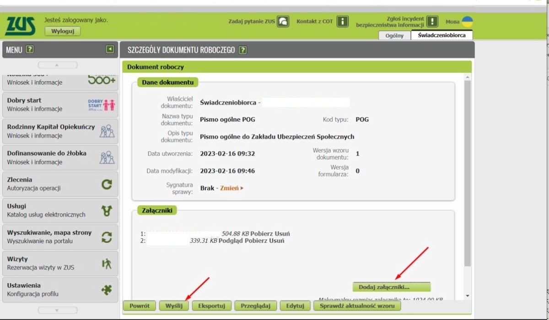The image size is (549, 320).
Task: Open Zlecenia Autoryzacja operacji menu item
Action: coord(60,184)
